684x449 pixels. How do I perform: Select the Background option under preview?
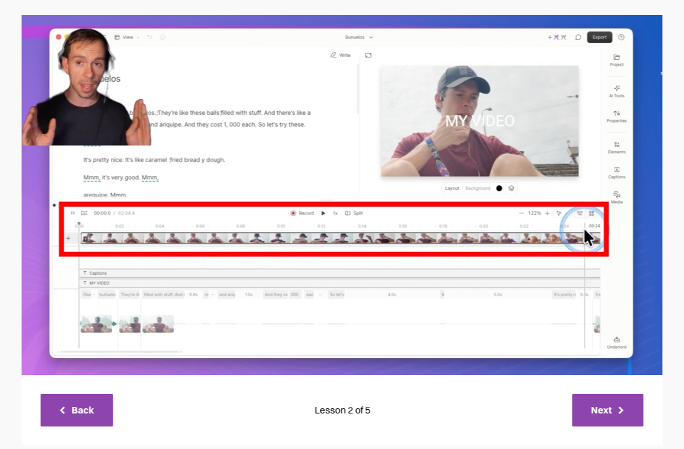(478, 188)
